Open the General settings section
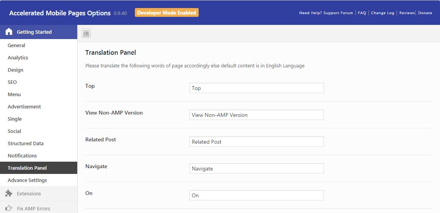 [x=16, y=45]
